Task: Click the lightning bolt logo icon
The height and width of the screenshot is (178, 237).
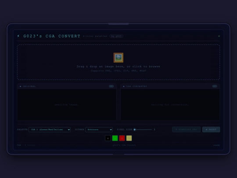Action: [x=18, y=36]
